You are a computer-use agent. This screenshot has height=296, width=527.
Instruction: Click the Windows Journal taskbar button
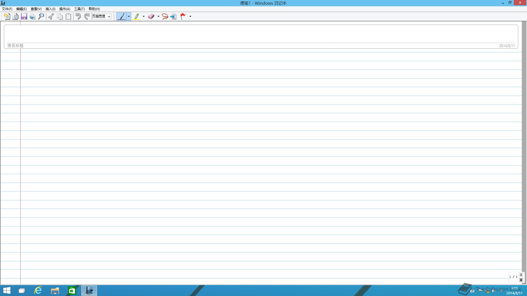[x=89, y=291]
